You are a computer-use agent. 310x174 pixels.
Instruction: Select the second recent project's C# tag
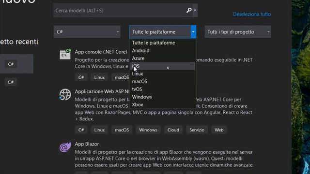point(11,82)
